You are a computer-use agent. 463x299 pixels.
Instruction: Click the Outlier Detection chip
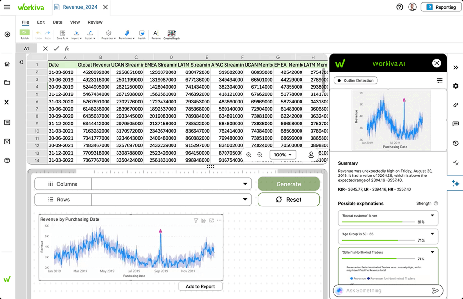click(355, 81)
